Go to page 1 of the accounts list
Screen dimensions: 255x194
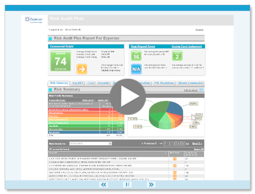pos(165,144)
